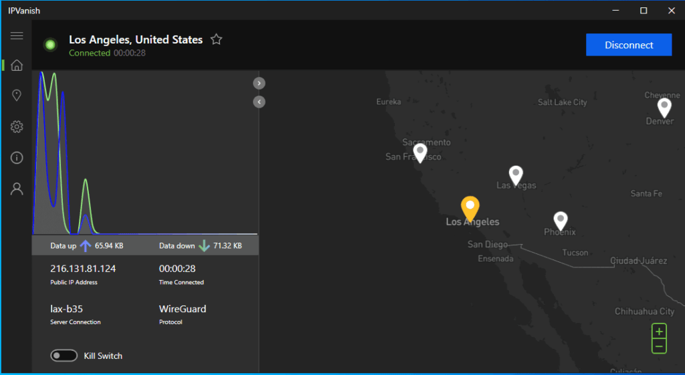
Task: Click the Connected status text
Action: (90, 53)
